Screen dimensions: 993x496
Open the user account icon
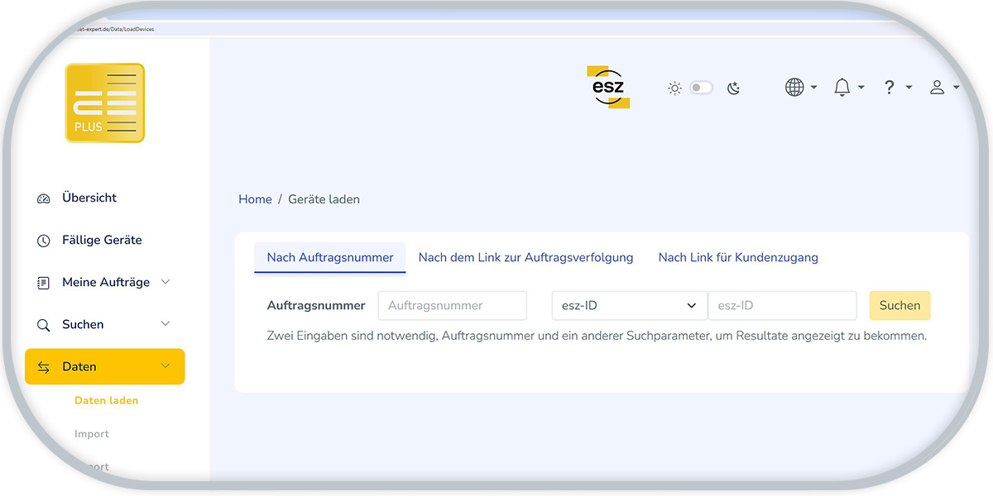937,87
